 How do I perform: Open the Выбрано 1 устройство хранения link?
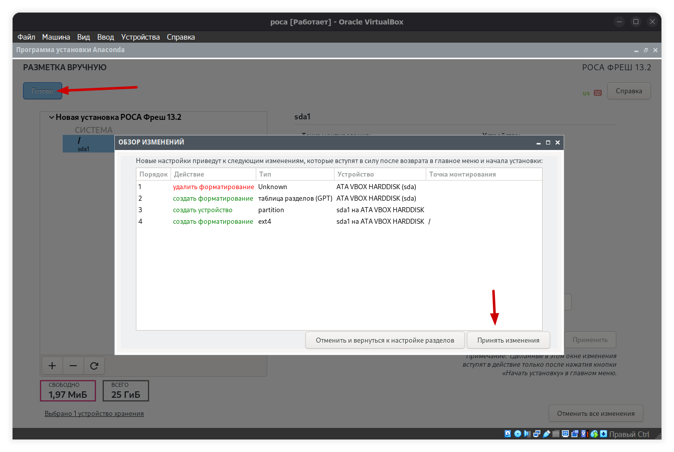94,413
